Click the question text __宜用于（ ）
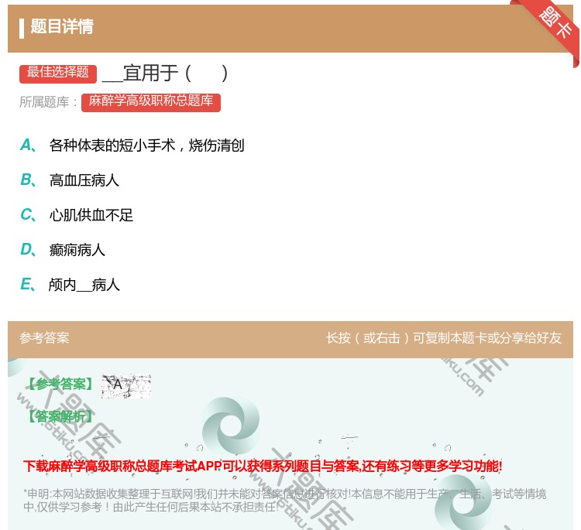Viewport: 581px width, 530px height. point(165,73)
